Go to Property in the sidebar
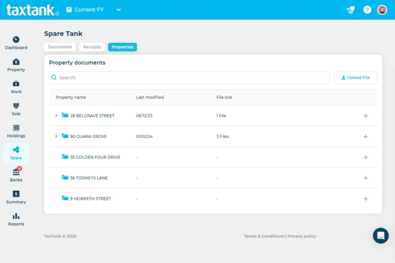395x263 pixels. [16, 62]
